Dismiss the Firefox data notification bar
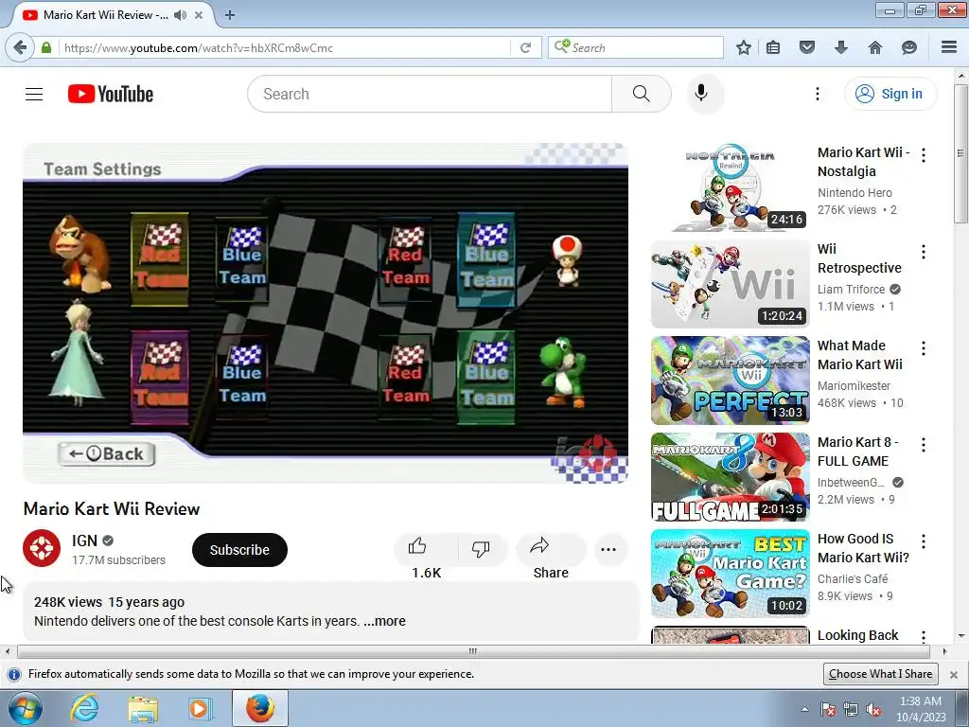 954,674
